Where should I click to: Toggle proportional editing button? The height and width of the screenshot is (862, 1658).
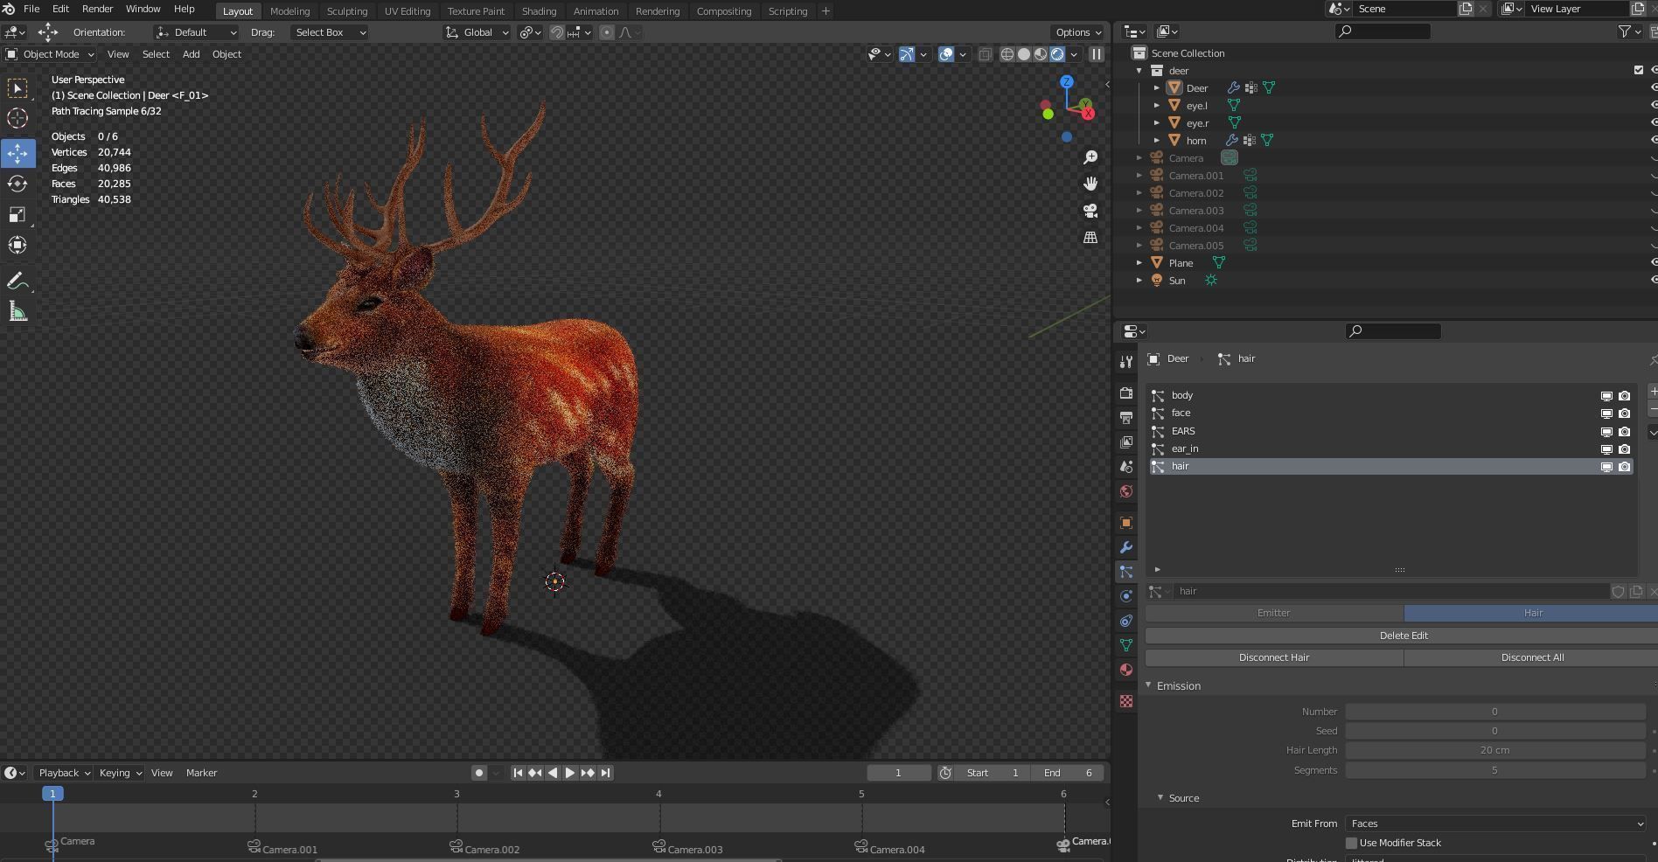click(607, 32)
